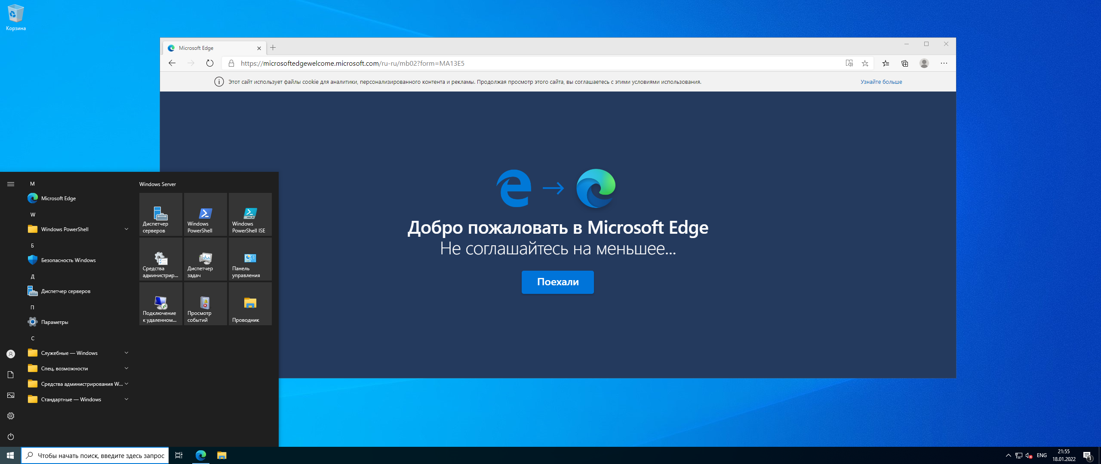The height and width of the screenshot is (464, 1101).
Task: Open Task View on the taskbar
Action: [x=179, y=455]
